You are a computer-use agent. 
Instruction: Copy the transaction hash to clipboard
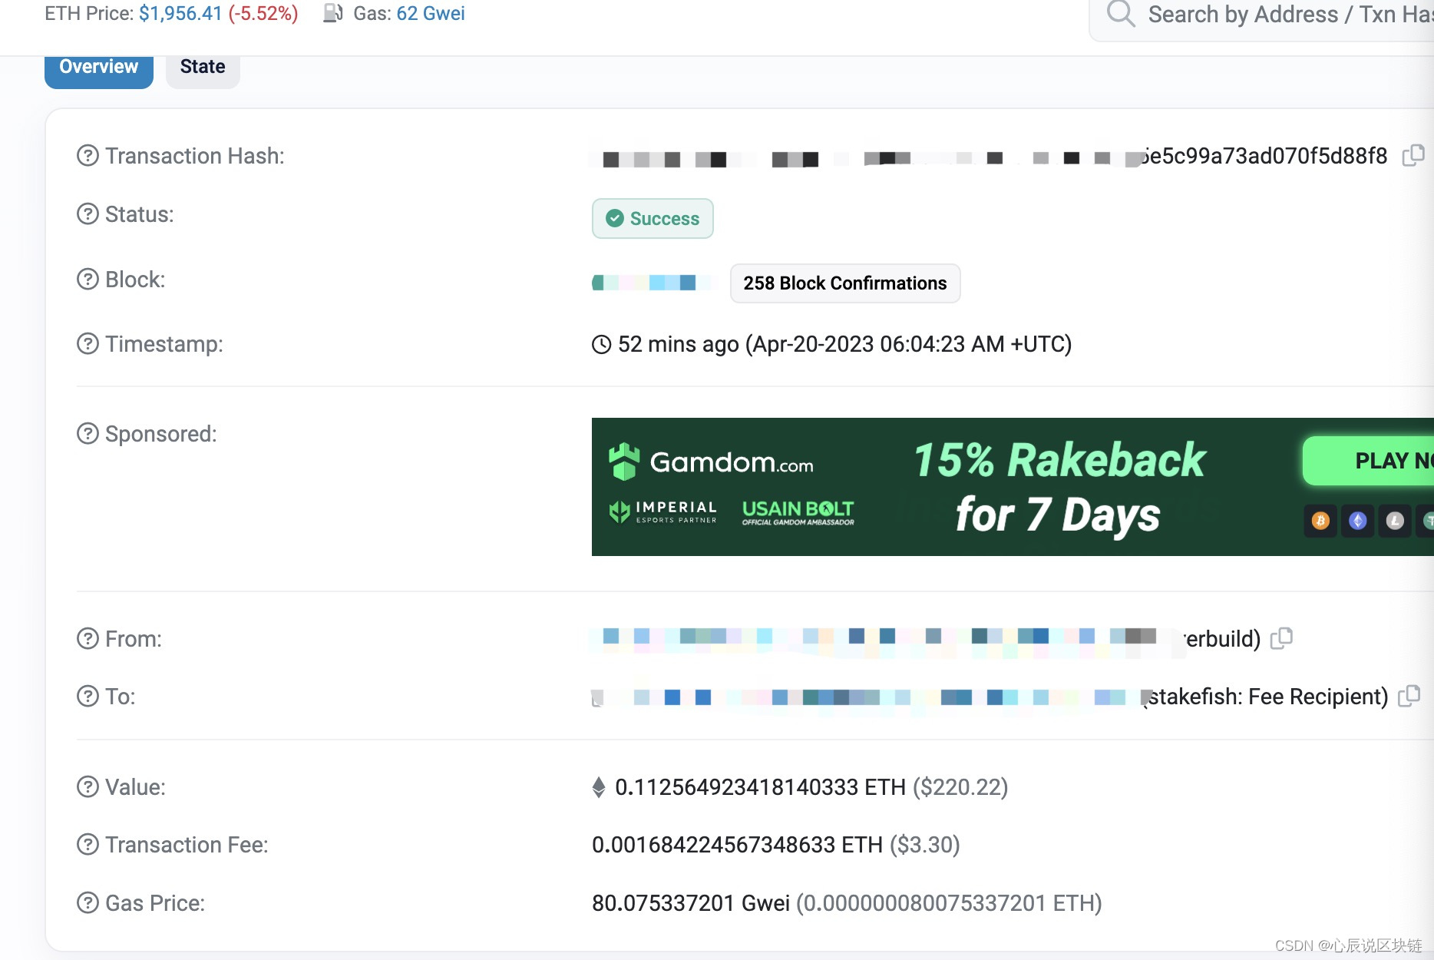tap(1413, 156)
